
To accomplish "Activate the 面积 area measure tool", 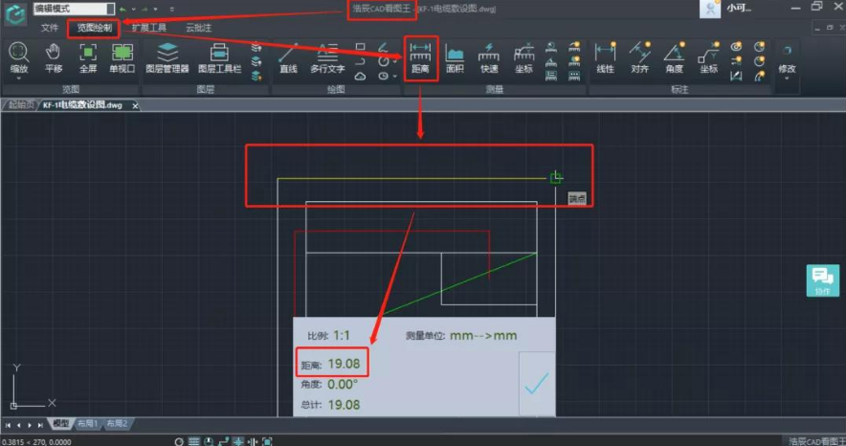I will click(x=455, y=57).
